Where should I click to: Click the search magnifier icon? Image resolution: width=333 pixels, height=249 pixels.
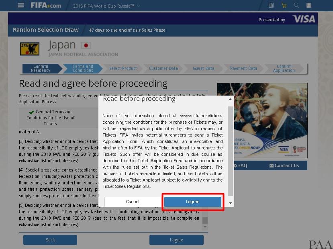(296, 5)
